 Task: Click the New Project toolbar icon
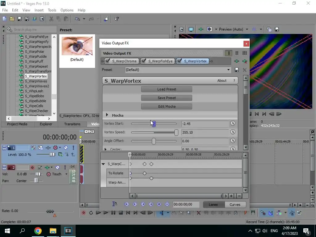[x=4, y=19]
